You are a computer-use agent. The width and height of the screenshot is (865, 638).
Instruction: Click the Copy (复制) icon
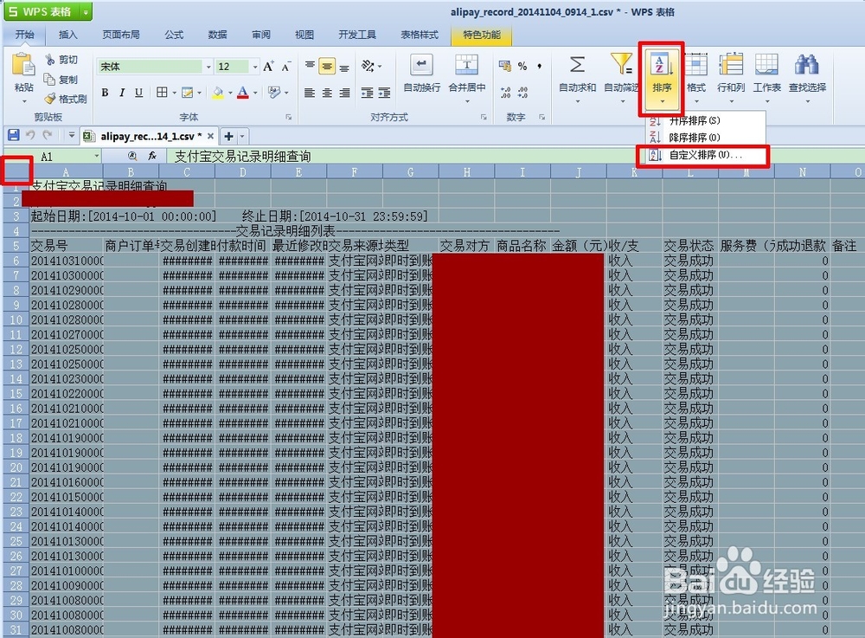click(x=49, y=79)
